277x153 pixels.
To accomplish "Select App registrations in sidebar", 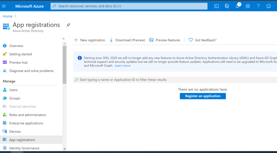I will (31, 140).
